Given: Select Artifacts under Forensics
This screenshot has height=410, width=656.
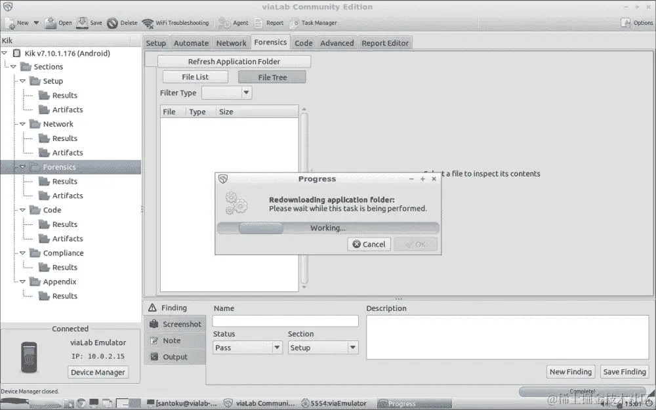Looking at the screenshot, I should coord(68,195).
